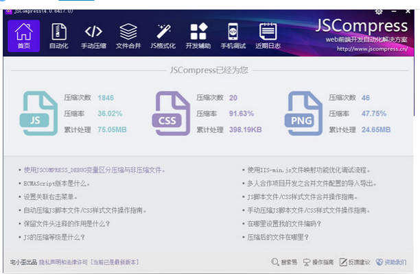
Task: Open the 手动压缩JS脚本文件 guide link
Action: point(309,210)
